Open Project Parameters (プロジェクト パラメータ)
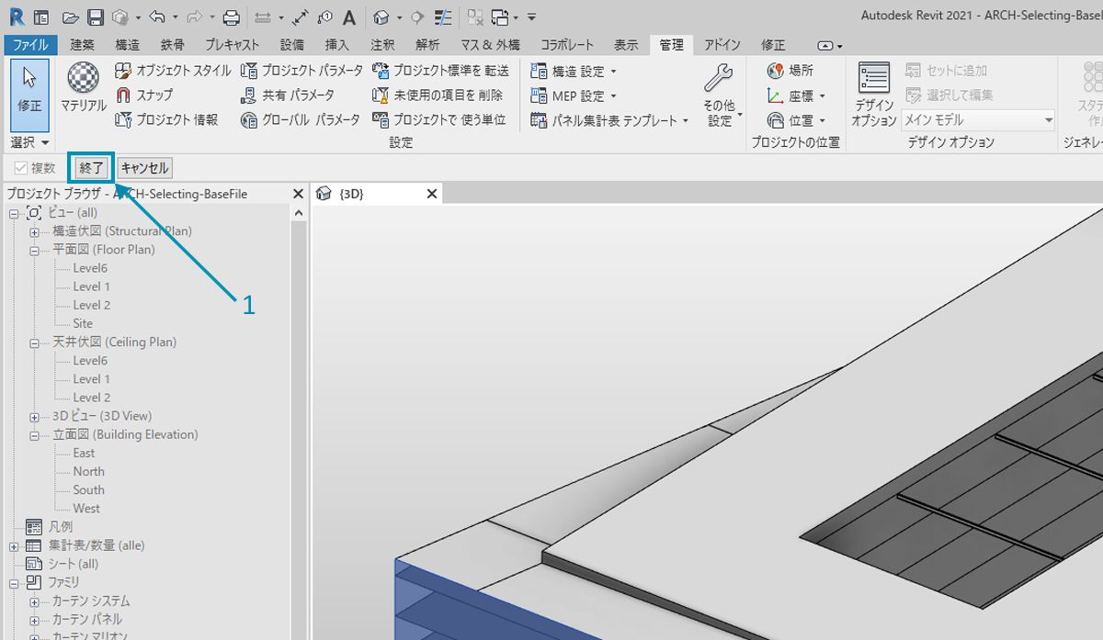1103x640 pixels. [x=301, y=71]
